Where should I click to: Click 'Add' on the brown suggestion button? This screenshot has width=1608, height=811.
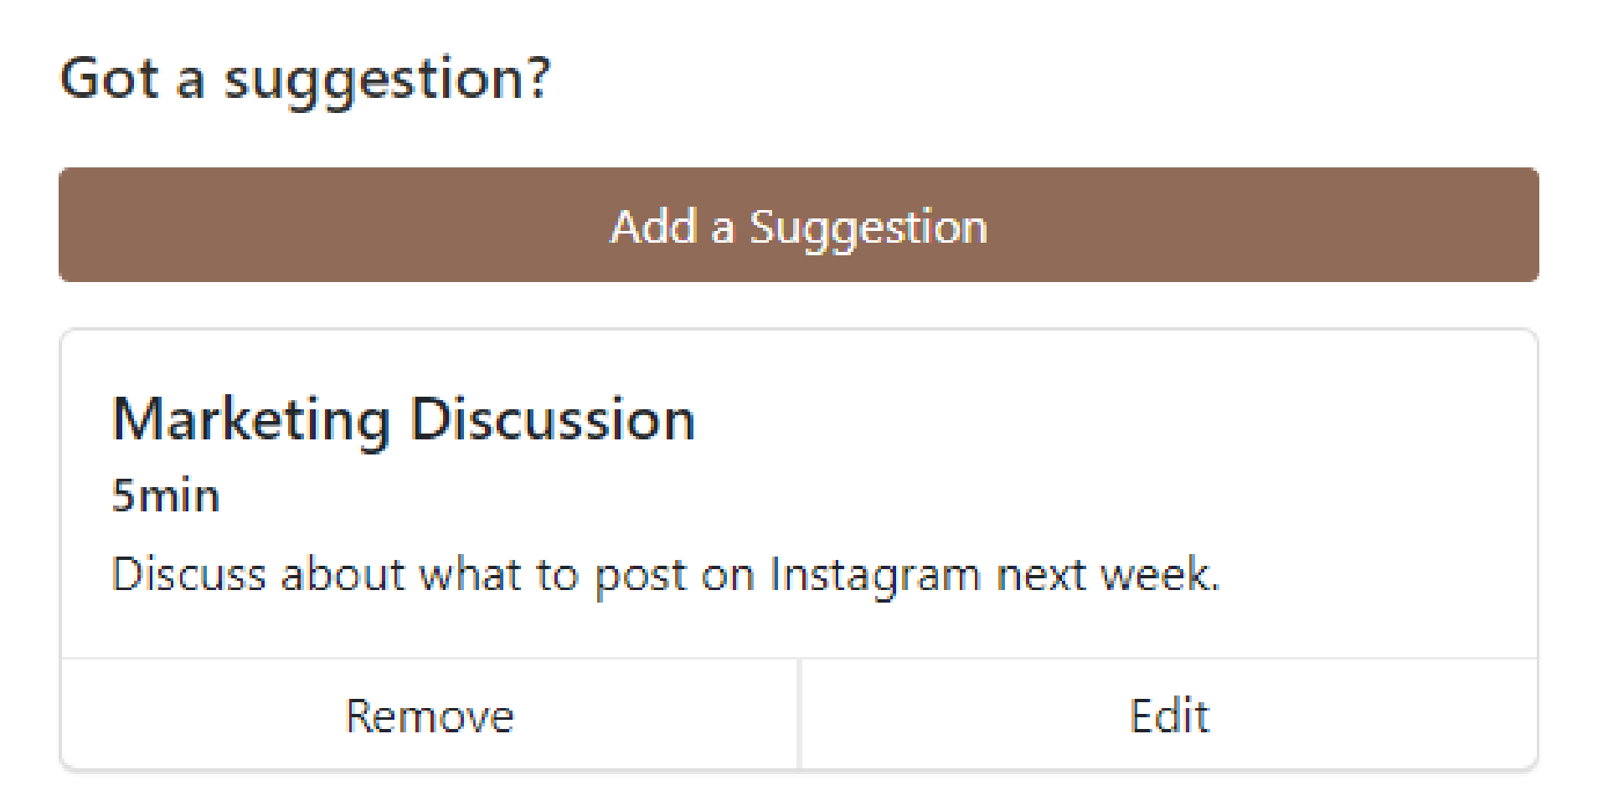click(x=653, y=226)
